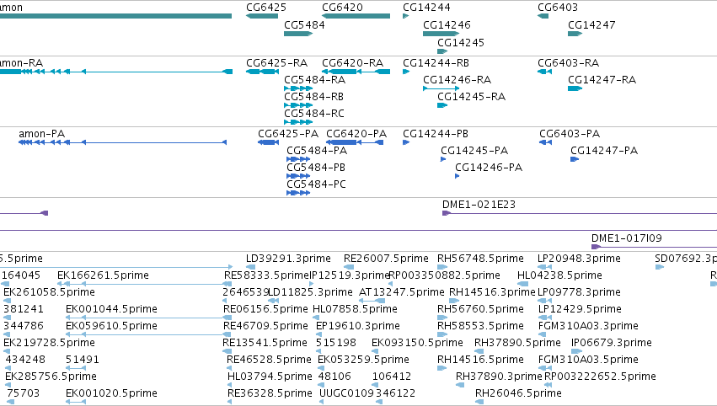Select the RP003222652.5prime EST
717x406 pixels.
(549, 385)
